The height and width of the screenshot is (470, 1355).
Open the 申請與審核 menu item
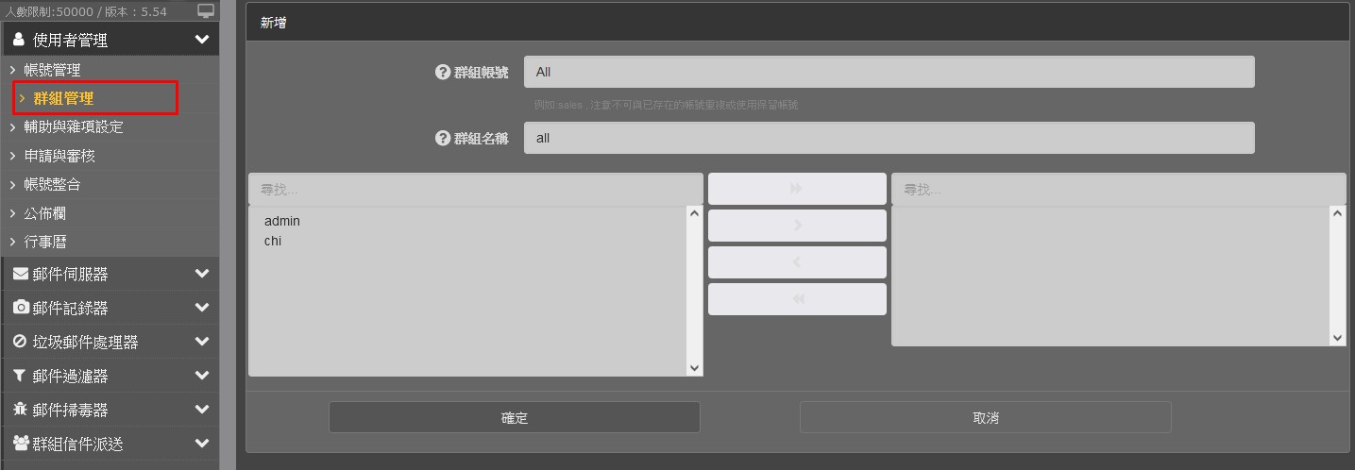point(59,156)
